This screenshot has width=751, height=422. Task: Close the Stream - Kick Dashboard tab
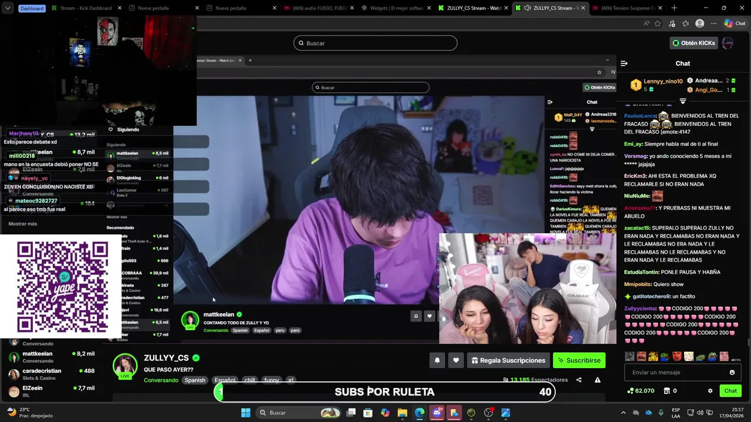tap(119, 8)
